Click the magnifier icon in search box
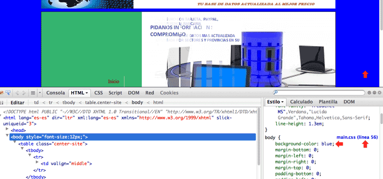Image resolution: width=383 pixels, height=179 pixels. 276,93
